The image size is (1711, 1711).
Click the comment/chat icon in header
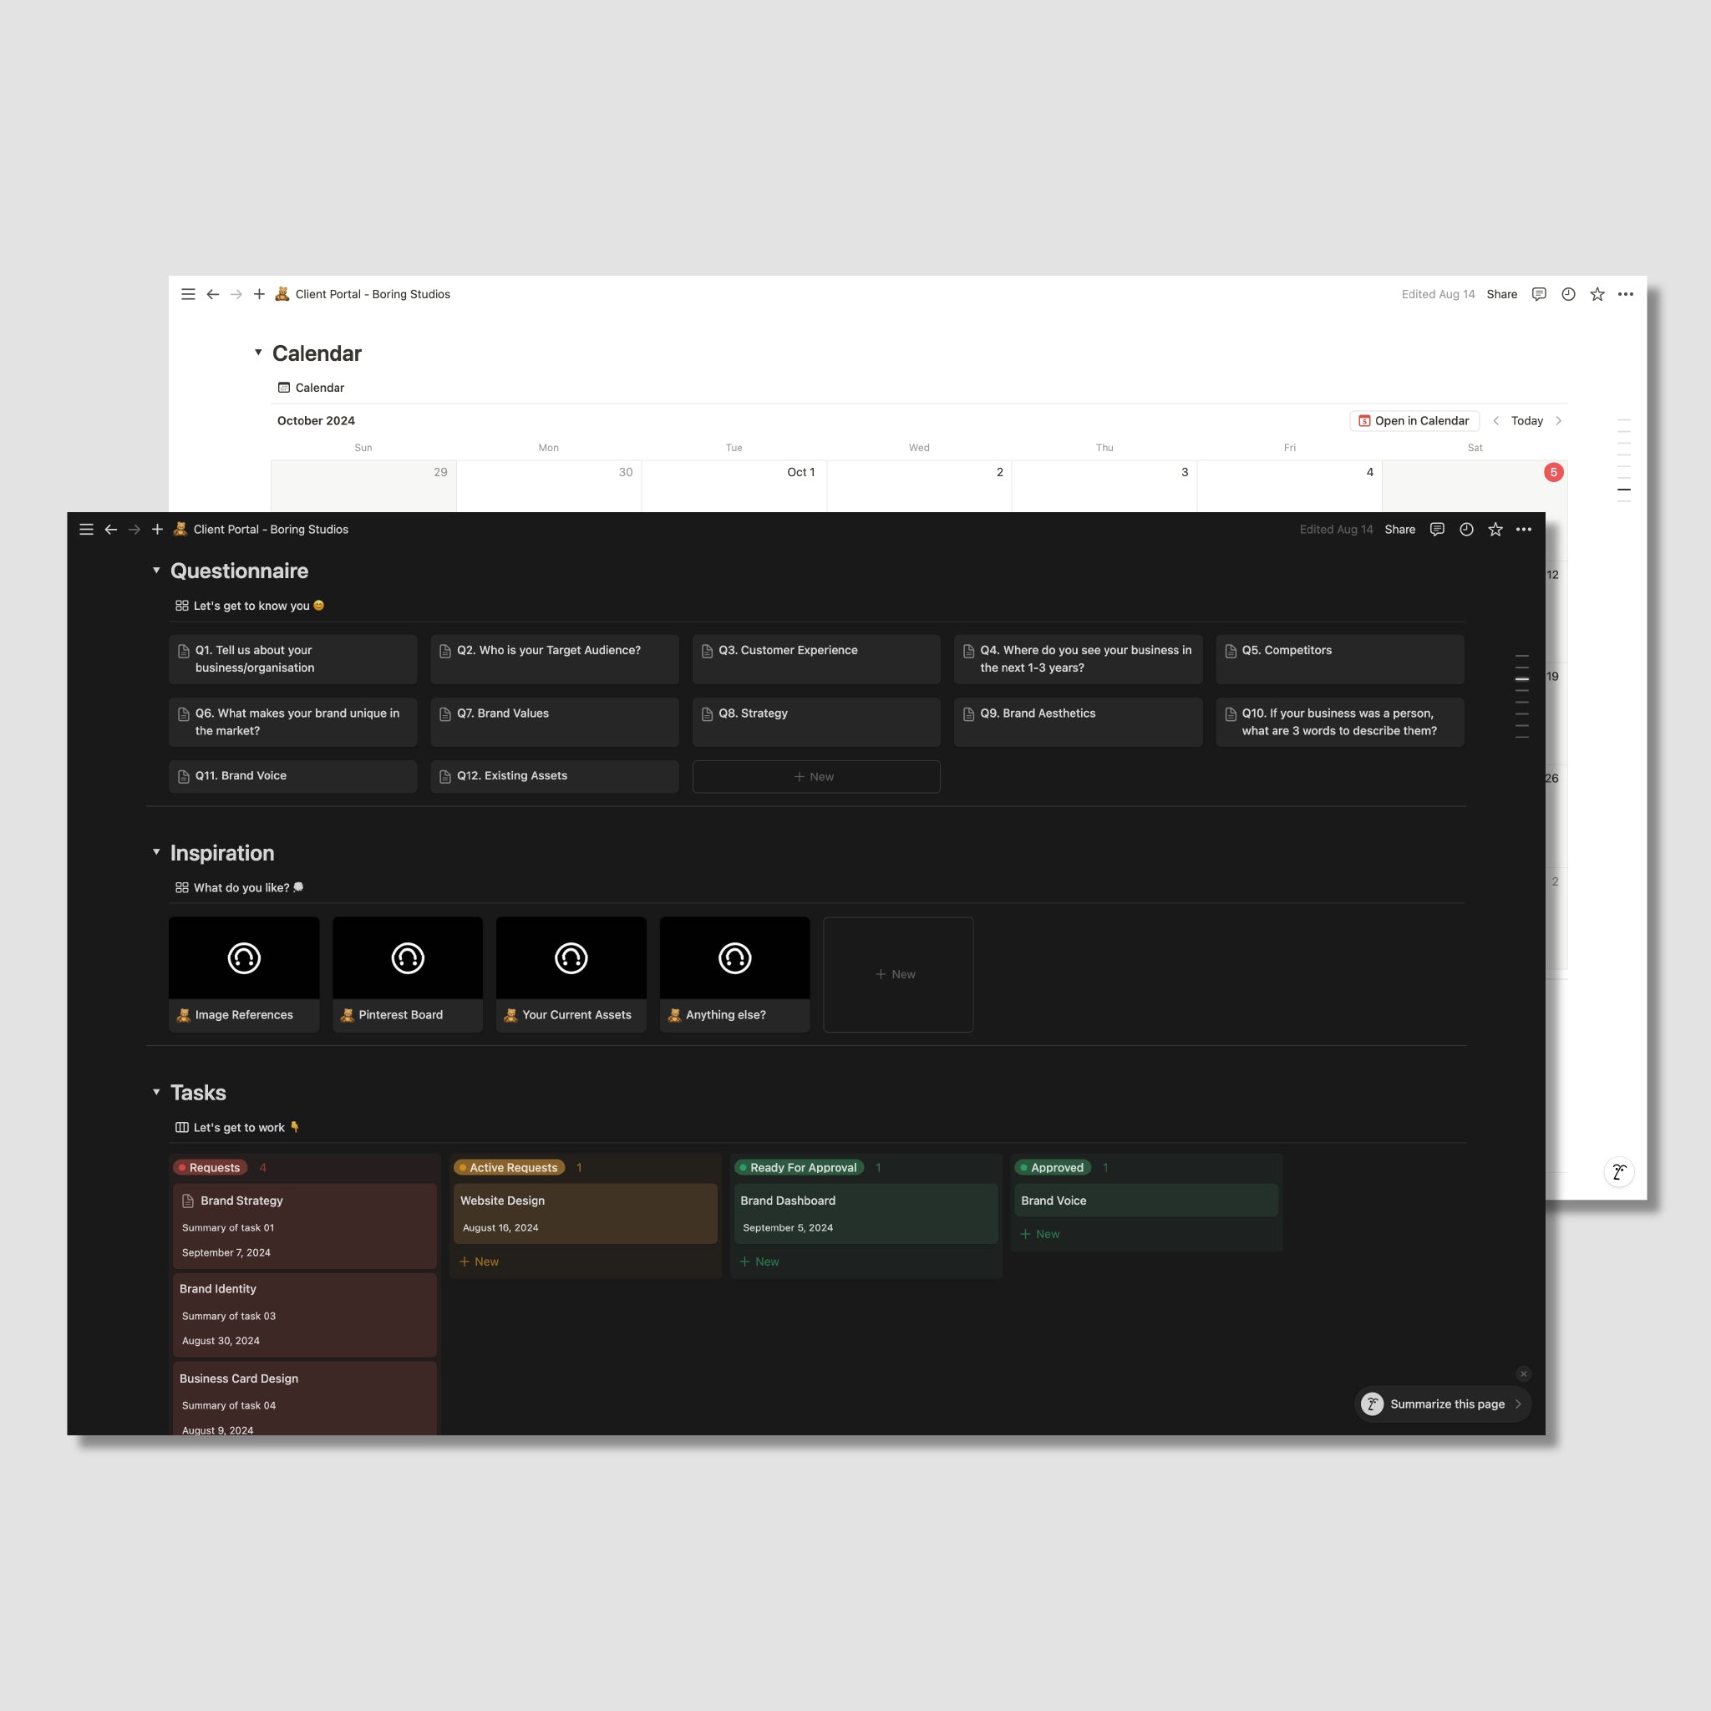tap(1437, 530)
